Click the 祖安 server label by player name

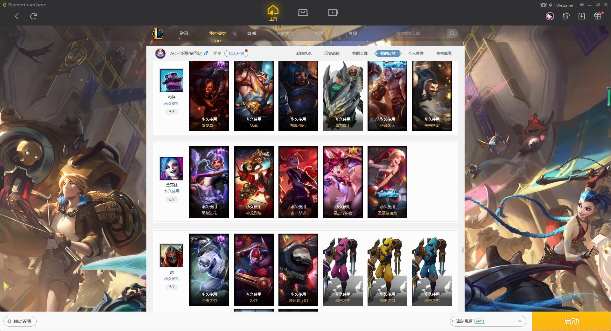(x=217, y=53)
